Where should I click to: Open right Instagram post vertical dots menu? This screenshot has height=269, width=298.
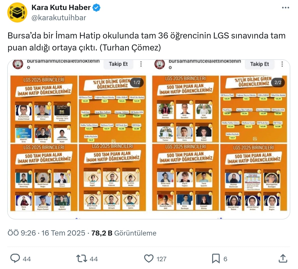pos(282,64)
